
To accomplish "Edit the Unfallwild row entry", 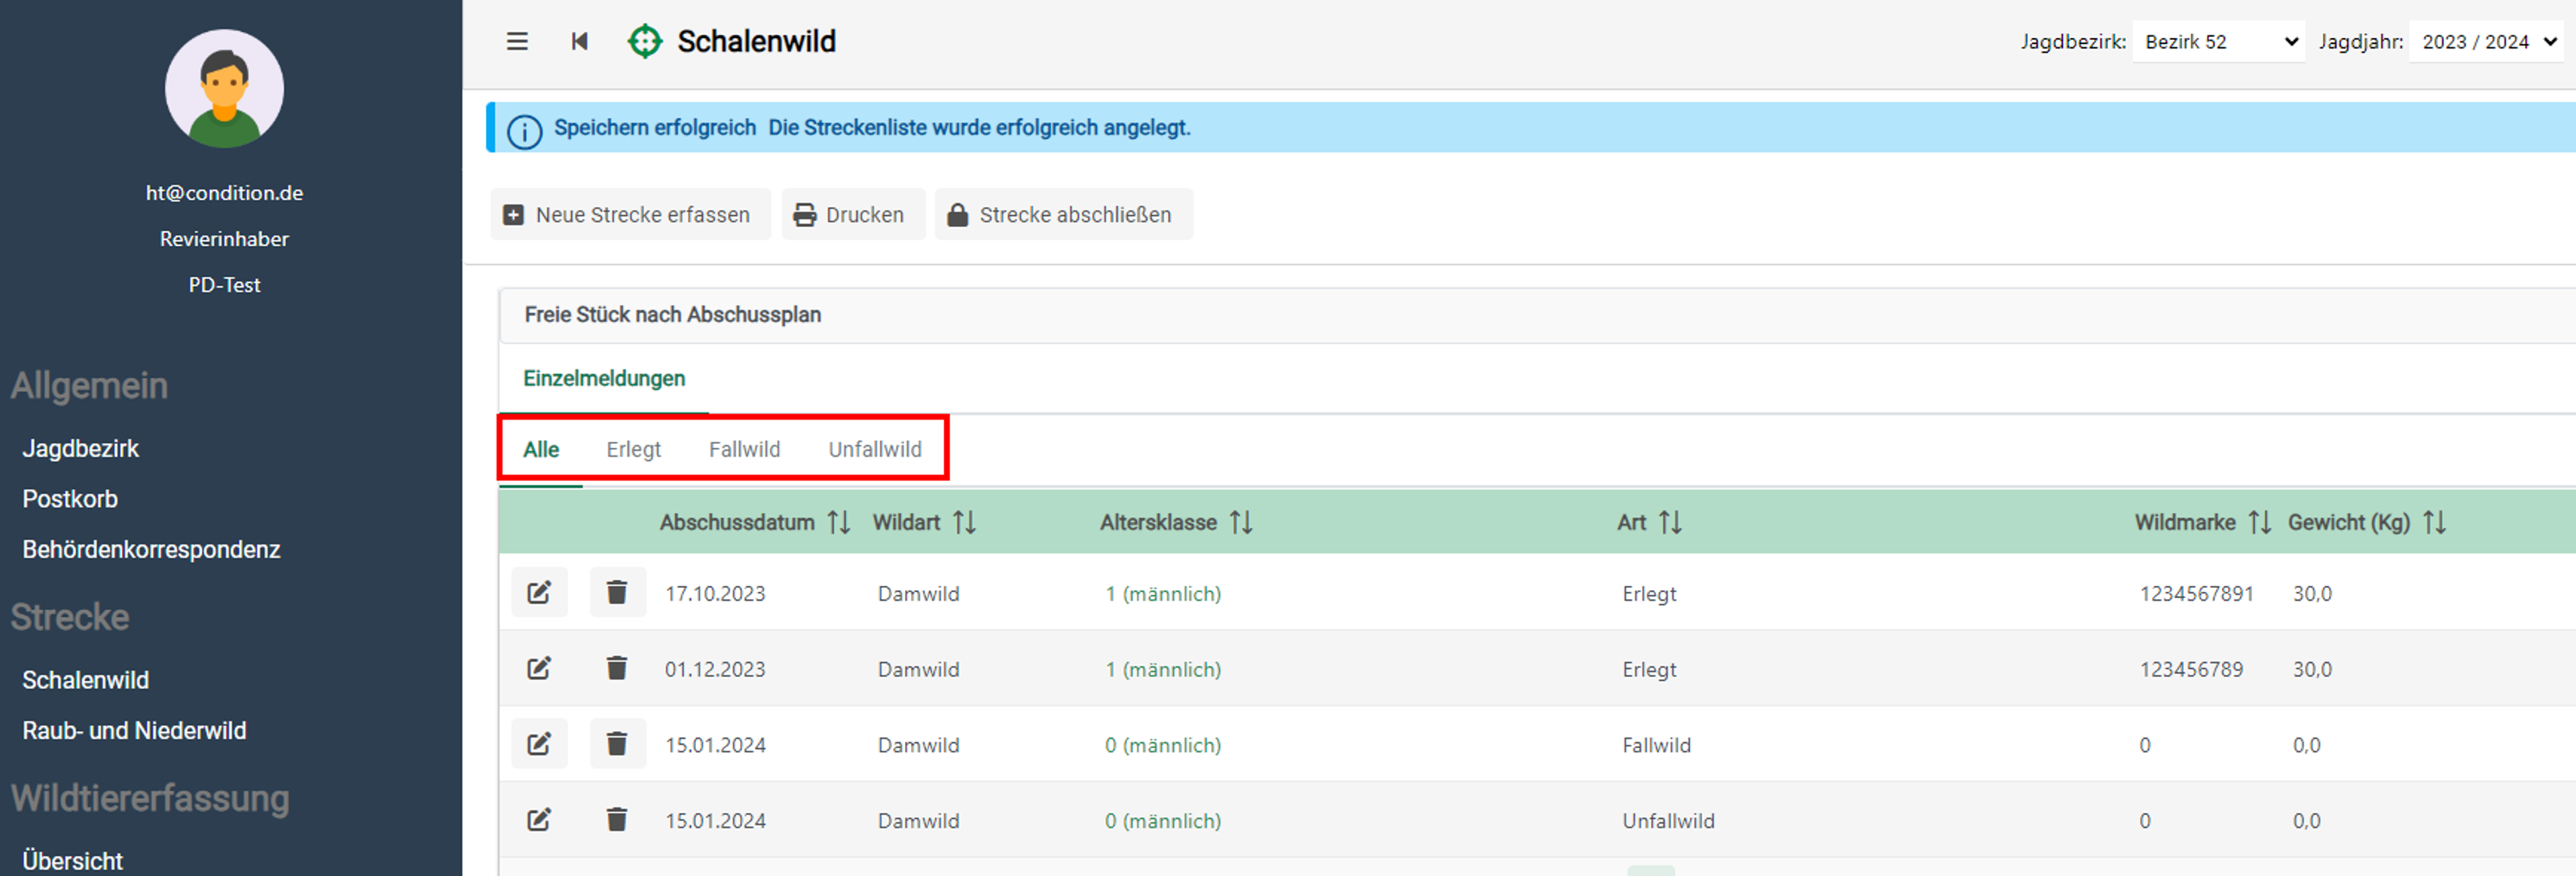I will (539, 820).
